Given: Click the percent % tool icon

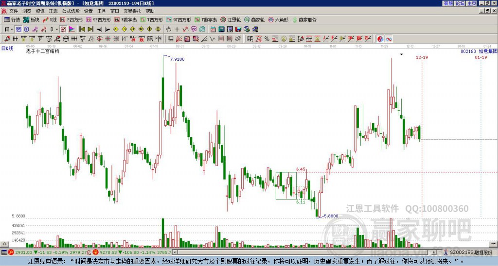Looking at the screenshot, I should [x=267, y=39].
